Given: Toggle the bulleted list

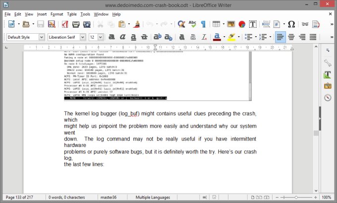Looking at the screenshot, I should (249, 37).
